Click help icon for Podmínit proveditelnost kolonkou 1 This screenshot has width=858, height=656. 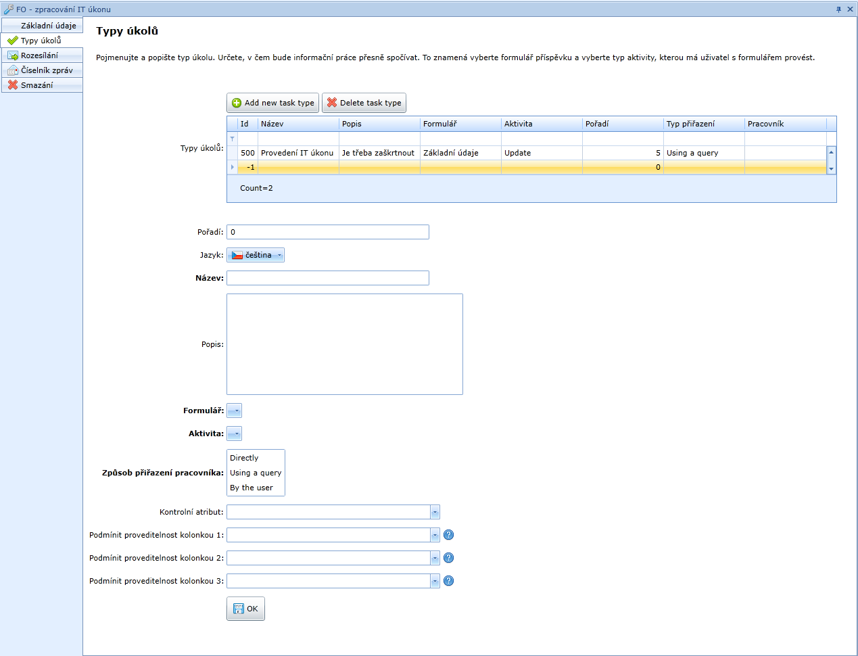(x=448, y=535)
